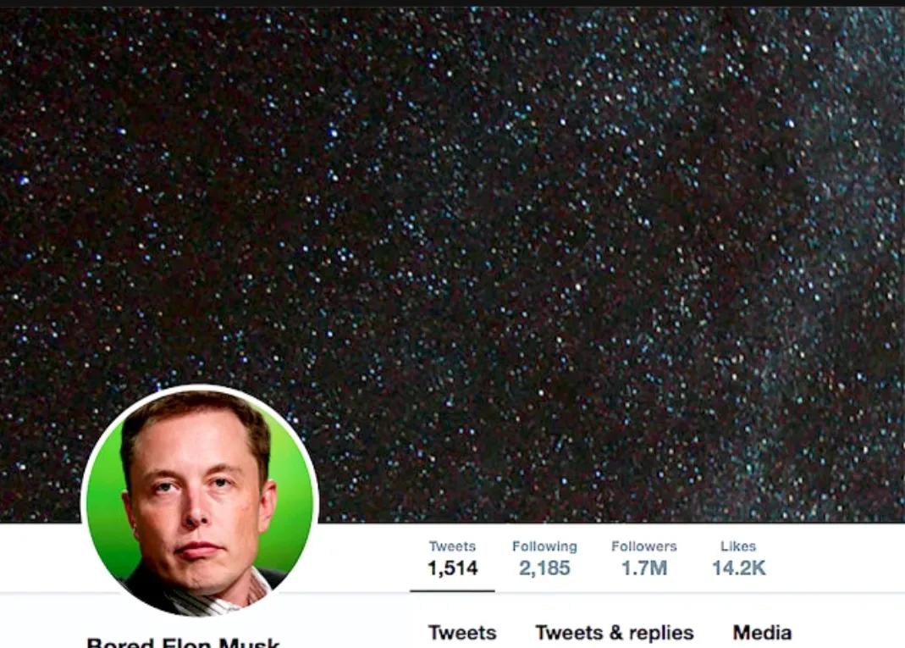Click the Tweets label above 1,514
This screenshot has height=648, width=905.
(x=452, y=546)
